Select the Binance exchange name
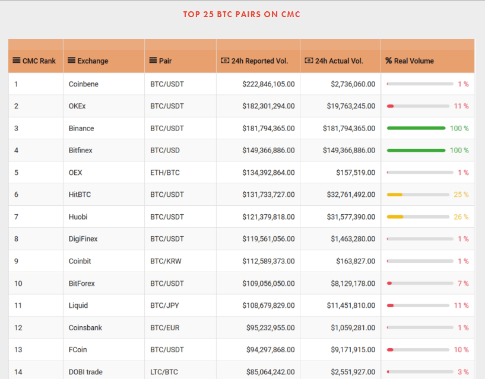The image size is (485, 379). tap(81, 128)
